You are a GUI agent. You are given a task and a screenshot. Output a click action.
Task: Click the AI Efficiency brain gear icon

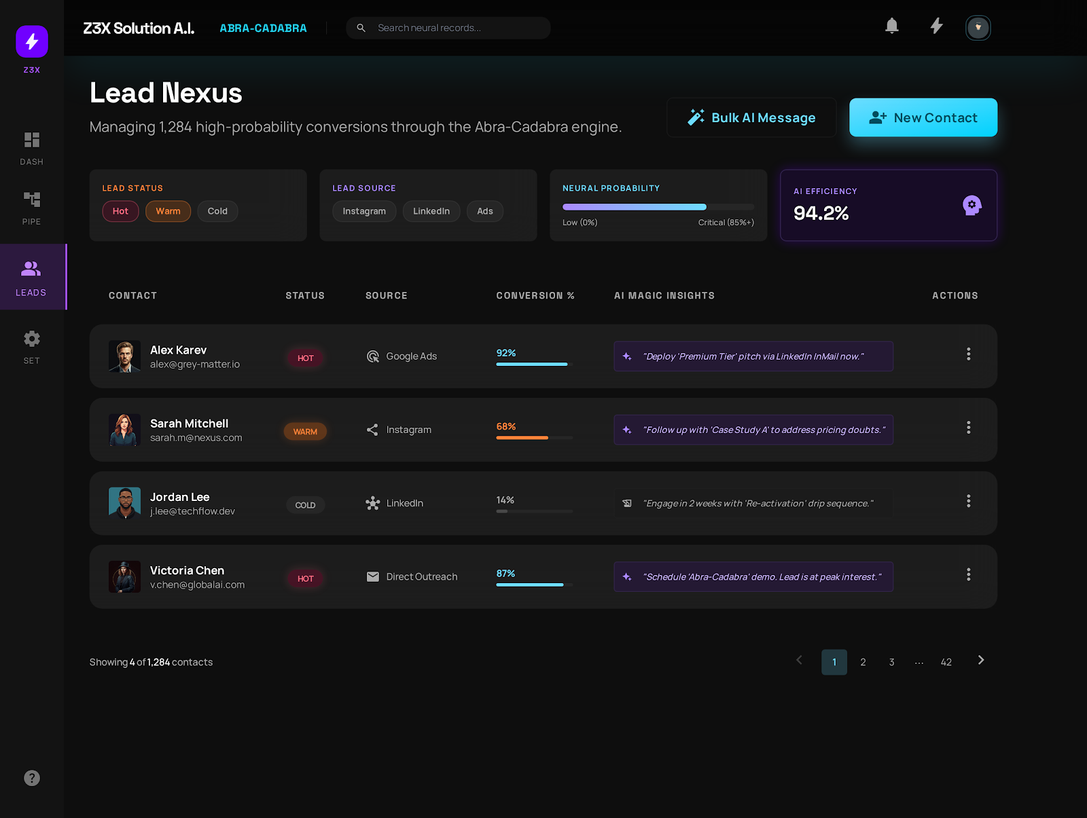click(972, 205)
